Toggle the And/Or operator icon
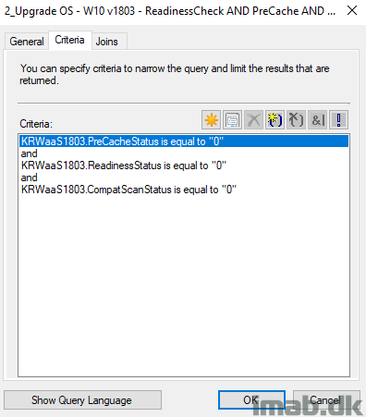Viewport: 366px width, 417px height. (x=317, y=119)
